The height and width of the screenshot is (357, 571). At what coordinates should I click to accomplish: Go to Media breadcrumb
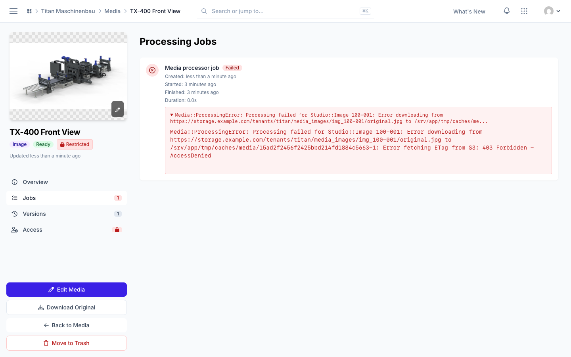[112, 11]
